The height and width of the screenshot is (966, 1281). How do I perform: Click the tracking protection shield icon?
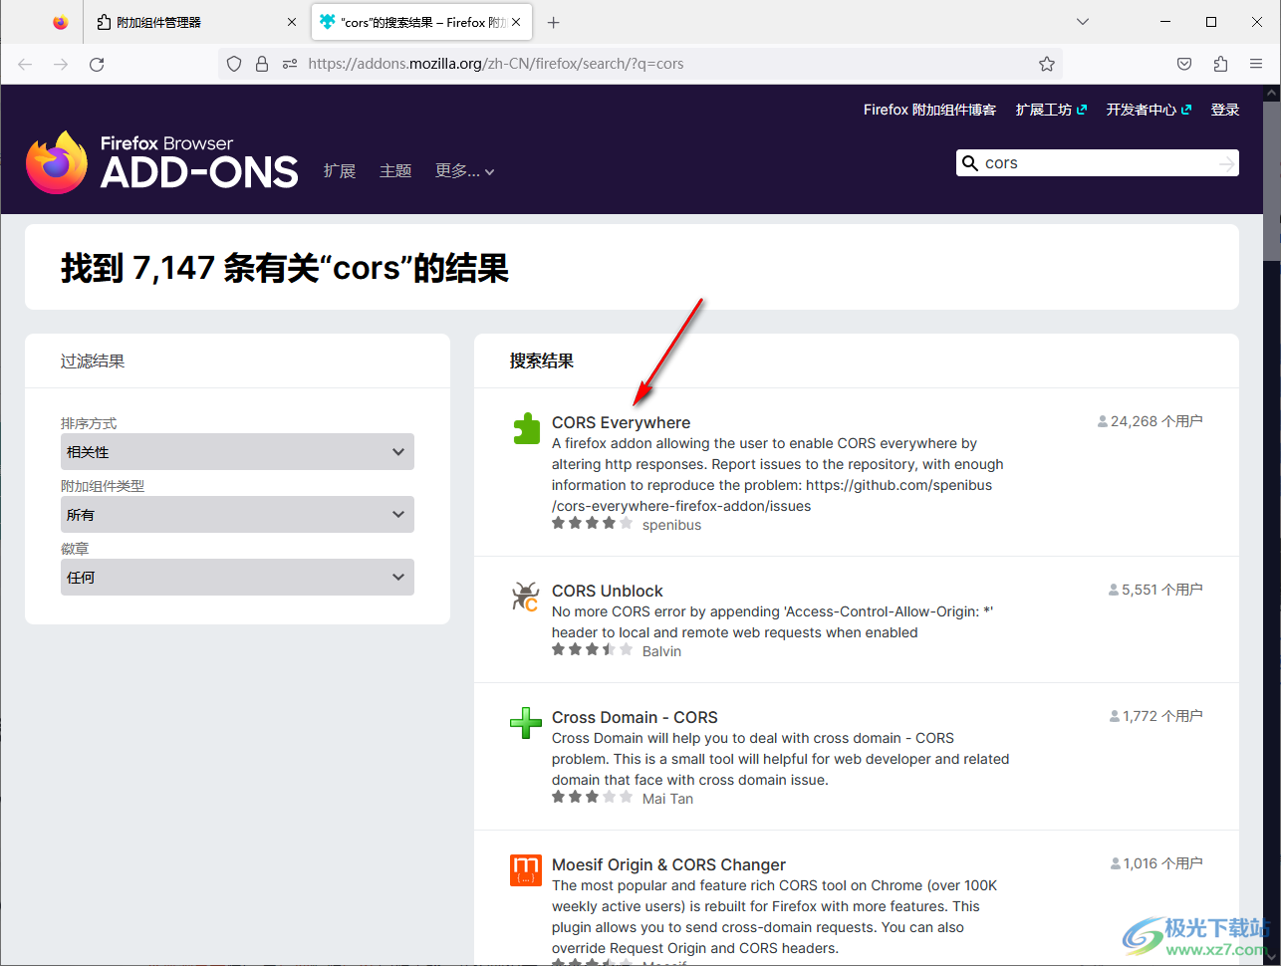coord(234,64)
